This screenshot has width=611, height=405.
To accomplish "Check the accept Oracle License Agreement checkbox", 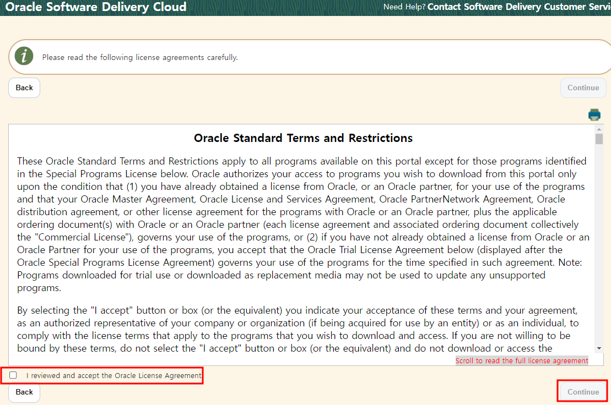I will 13,375.
